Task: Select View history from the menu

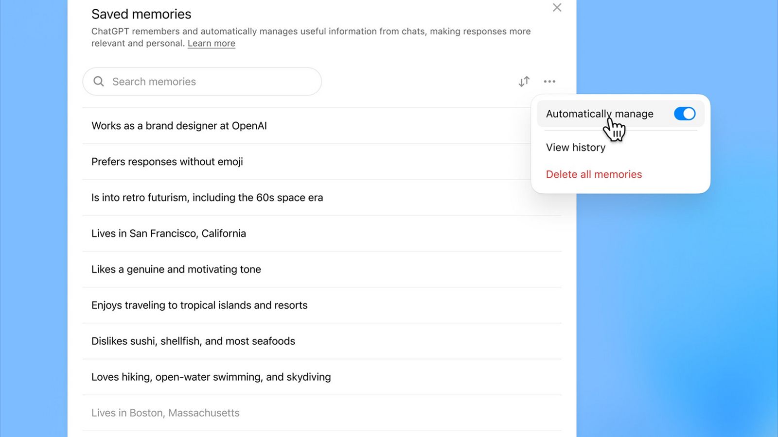Action: [575, 147]
